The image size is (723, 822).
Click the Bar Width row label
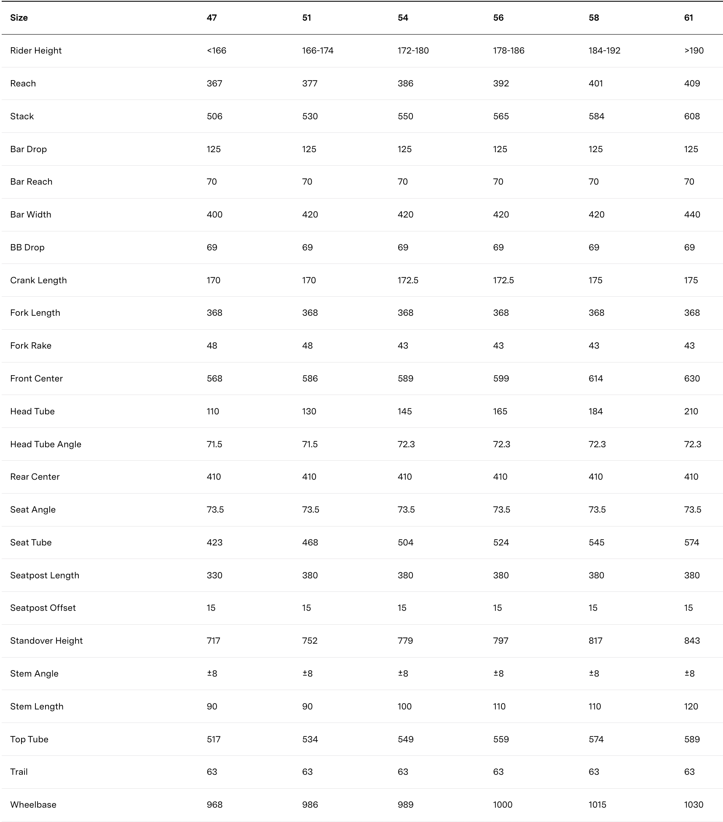click(31, 215)
